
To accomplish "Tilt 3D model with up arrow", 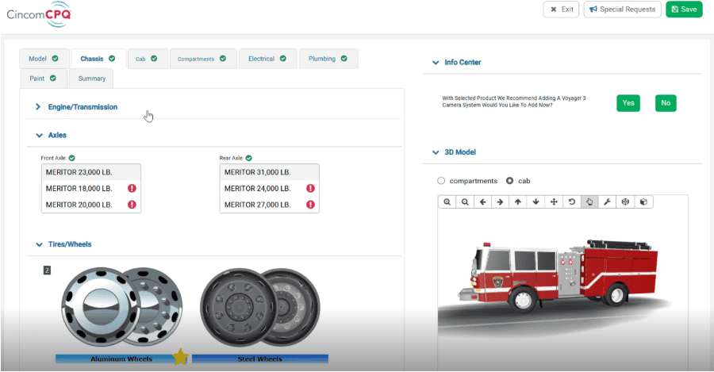I will pos(518,201).
